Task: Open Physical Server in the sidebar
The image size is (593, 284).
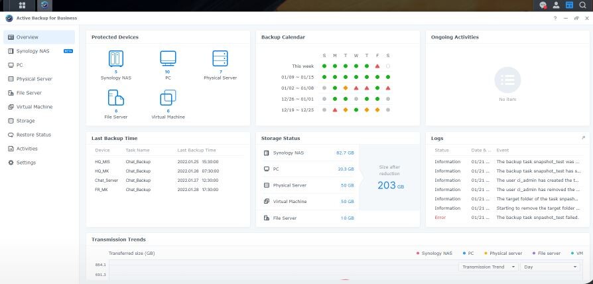Action: (39, 79)
